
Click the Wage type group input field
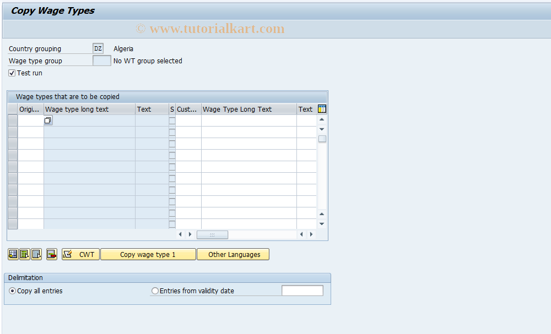102,61
